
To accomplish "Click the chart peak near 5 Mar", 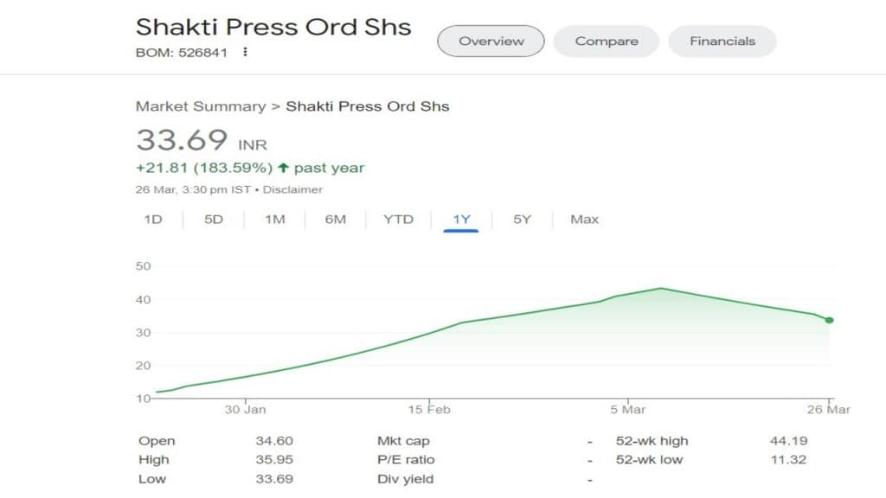I will point(660,289).
